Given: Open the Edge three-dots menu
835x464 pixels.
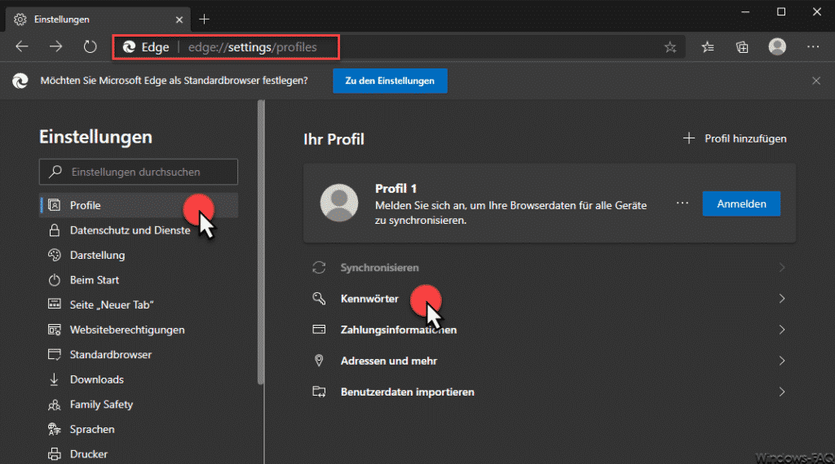Looking at the screenshot, I should 813,46.
